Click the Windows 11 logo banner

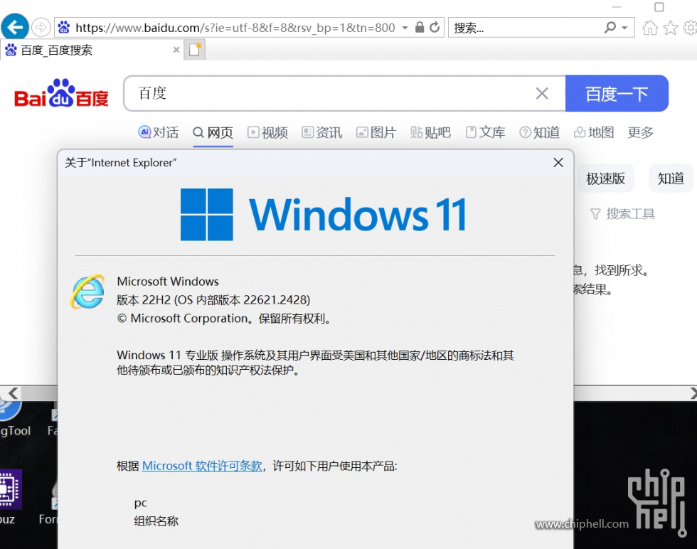click(x=324, y=215)
